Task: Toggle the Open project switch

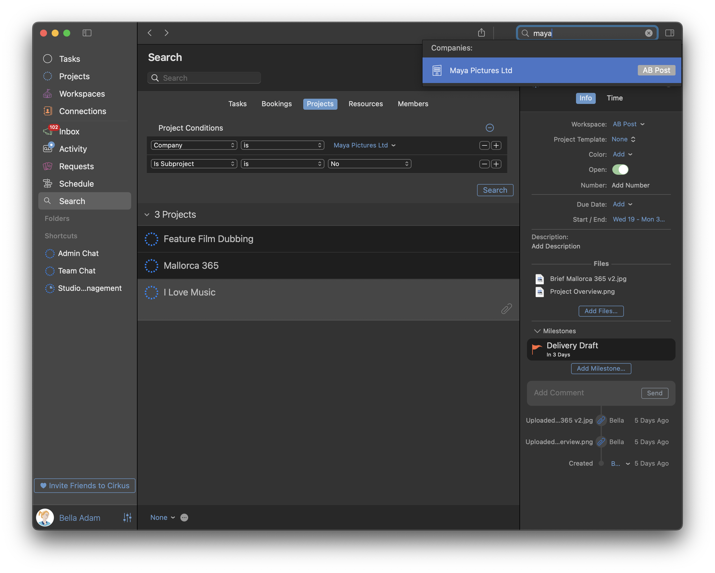Action: 620,170
